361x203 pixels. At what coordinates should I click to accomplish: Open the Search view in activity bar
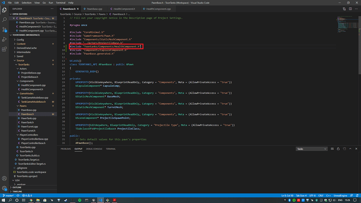coord(4,20)
